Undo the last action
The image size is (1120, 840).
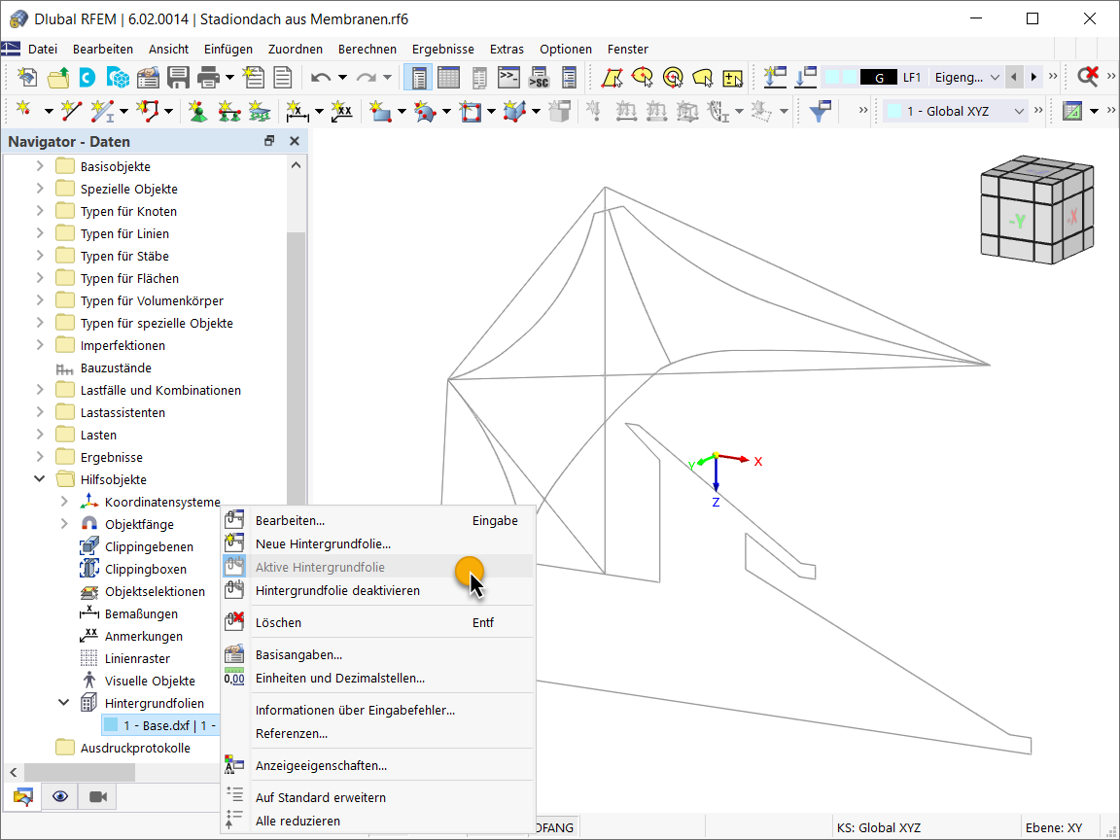[x=321, y=76]
